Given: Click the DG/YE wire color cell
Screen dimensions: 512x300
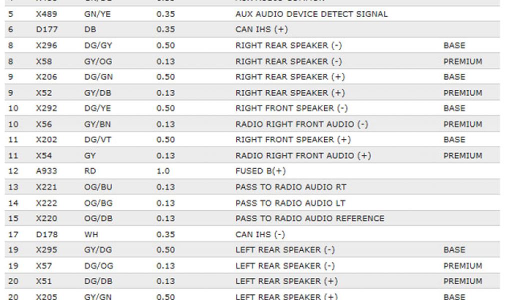Looking at the screenshot, I should tap(97, 108).
